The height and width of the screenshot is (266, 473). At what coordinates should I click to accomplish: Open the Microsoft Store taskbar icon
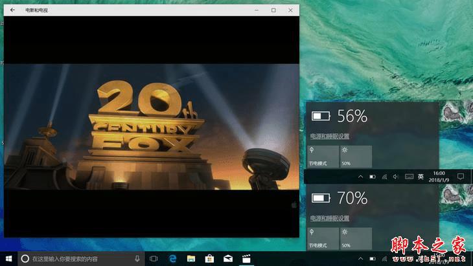pyautogui.click(x=209, y=259)
